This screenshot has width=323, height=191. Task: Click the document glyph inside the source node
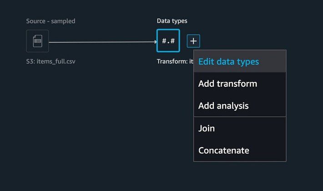(37, 41)
